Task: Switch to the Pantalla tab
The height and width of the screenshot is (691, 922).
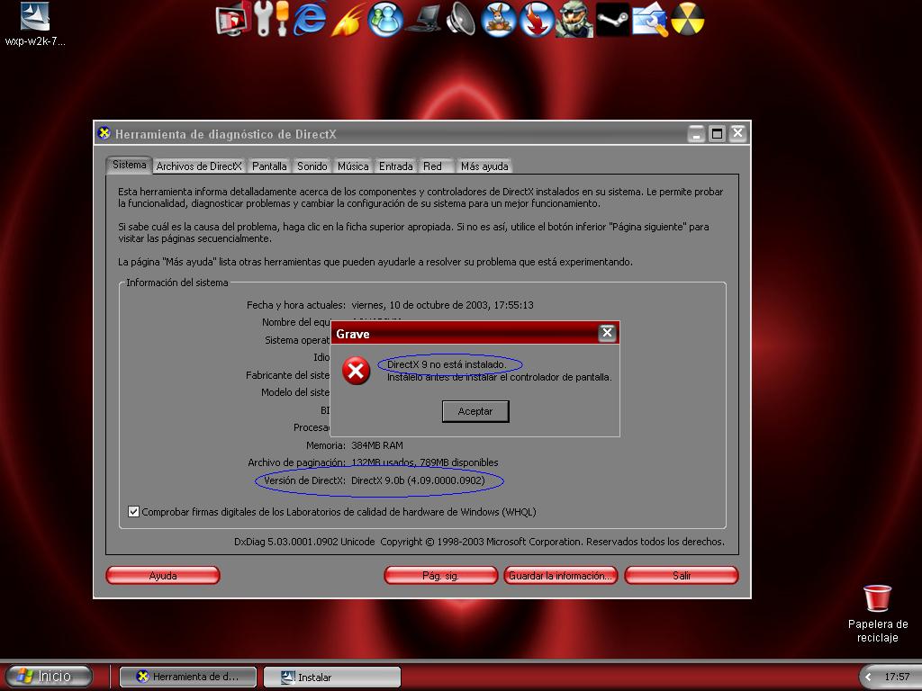Action: point(269,166)
